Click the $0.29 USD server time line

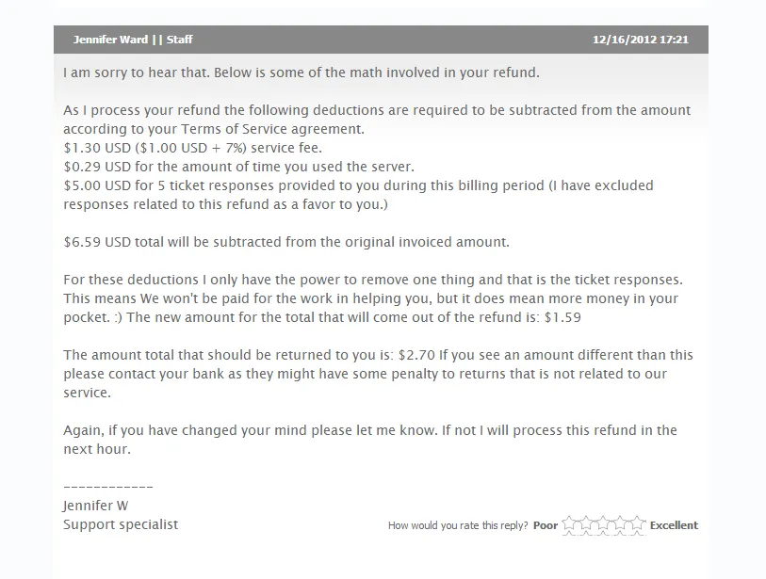click(x=238, y=167)
